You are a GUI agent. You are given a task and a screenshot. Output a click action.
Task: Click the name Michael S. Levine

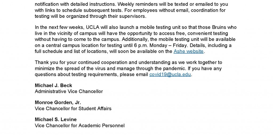(x=56, y=120)
